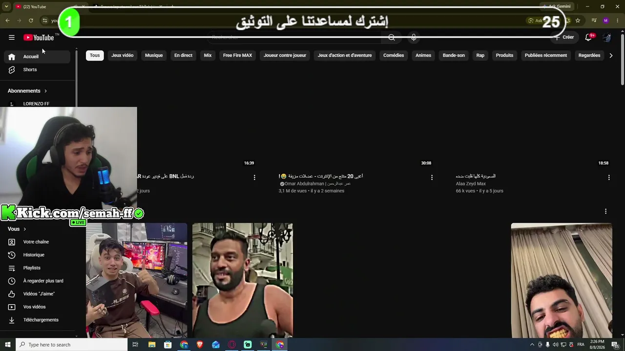Select the En direct filter chip
Screen dimensions: 625x351
[x=183, y=56]
